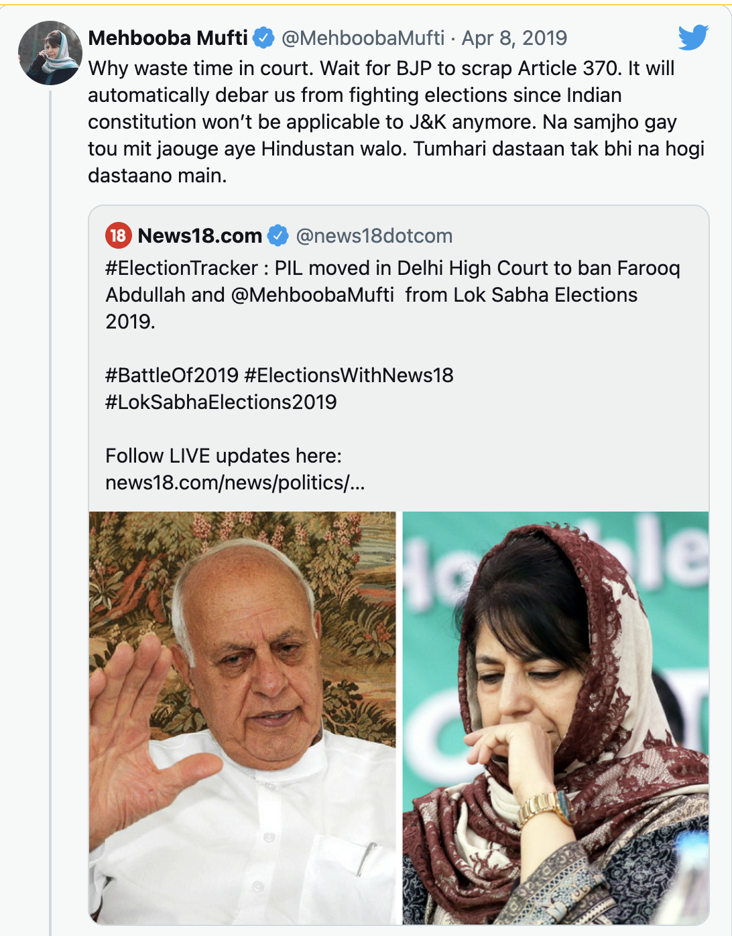Click the #LokSabhaElections2019 hashtag
The image size is (732, 936).
click(x=221, y=402)
